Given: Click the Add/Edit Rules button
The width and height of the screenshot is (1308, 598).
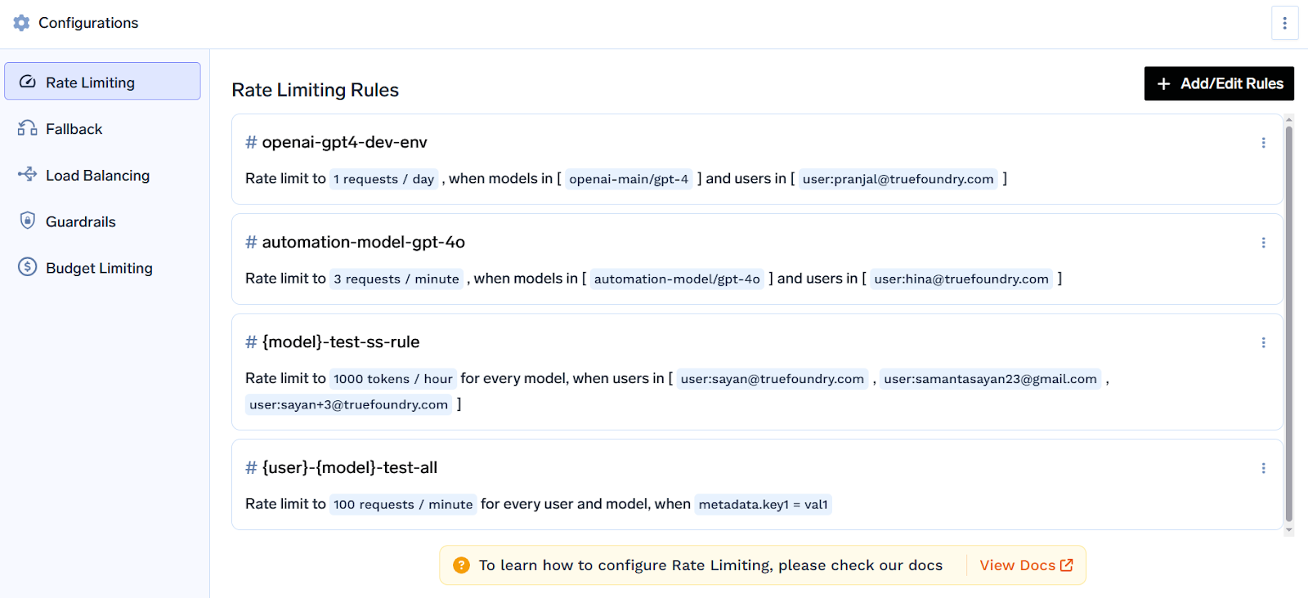Looking at the screenshot, I should [1219, 83].
